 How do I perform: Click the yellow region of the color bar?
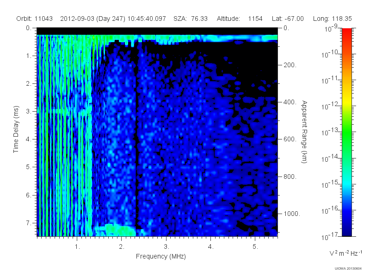point(346,101)
